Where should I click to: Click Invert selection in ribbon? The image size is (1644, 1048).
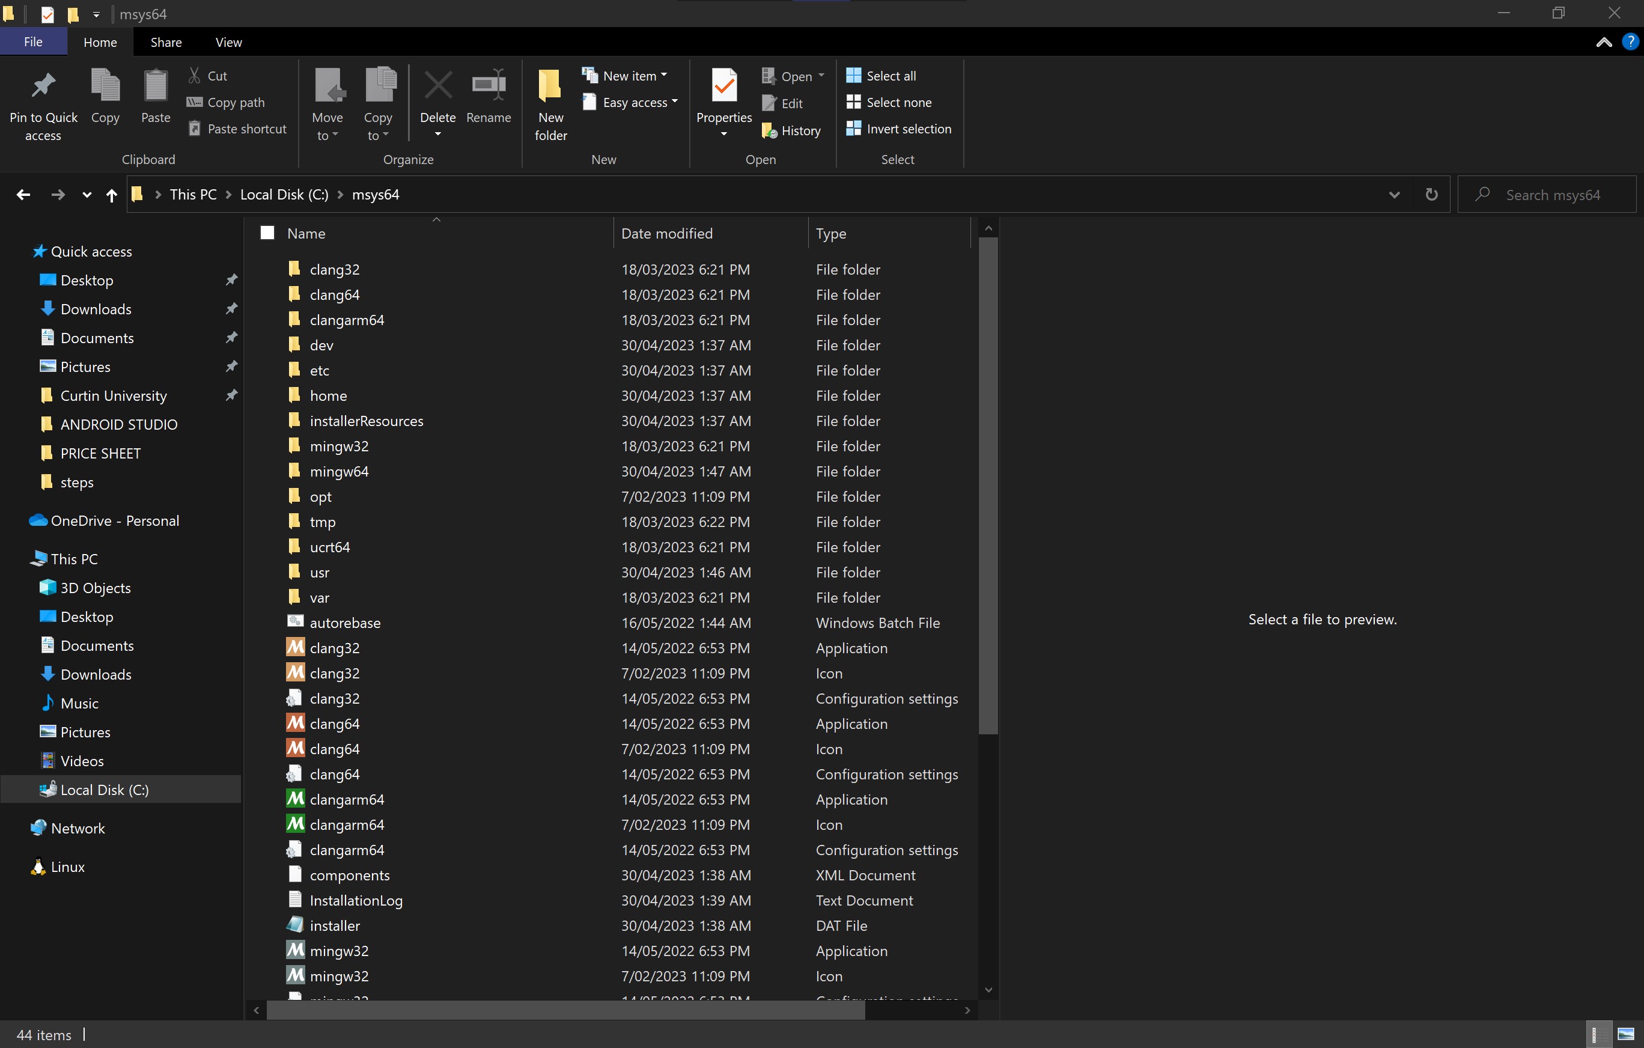click(x=898, y=129)
